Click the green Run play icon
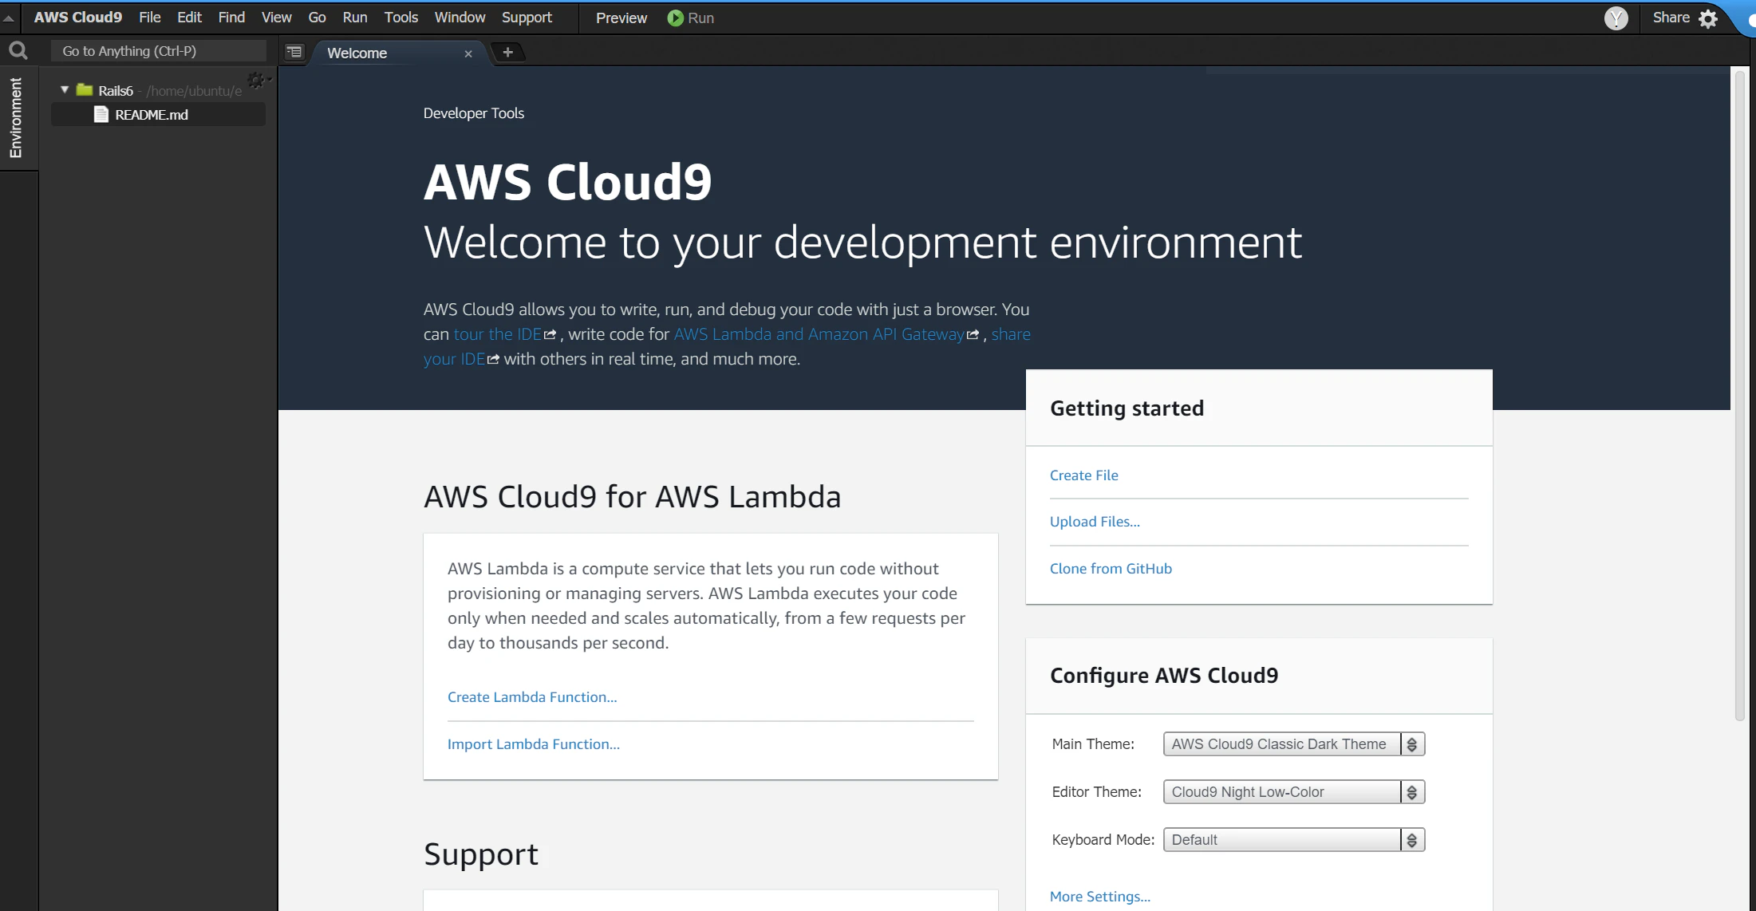The image size is (1756, 911). point(675,18)
